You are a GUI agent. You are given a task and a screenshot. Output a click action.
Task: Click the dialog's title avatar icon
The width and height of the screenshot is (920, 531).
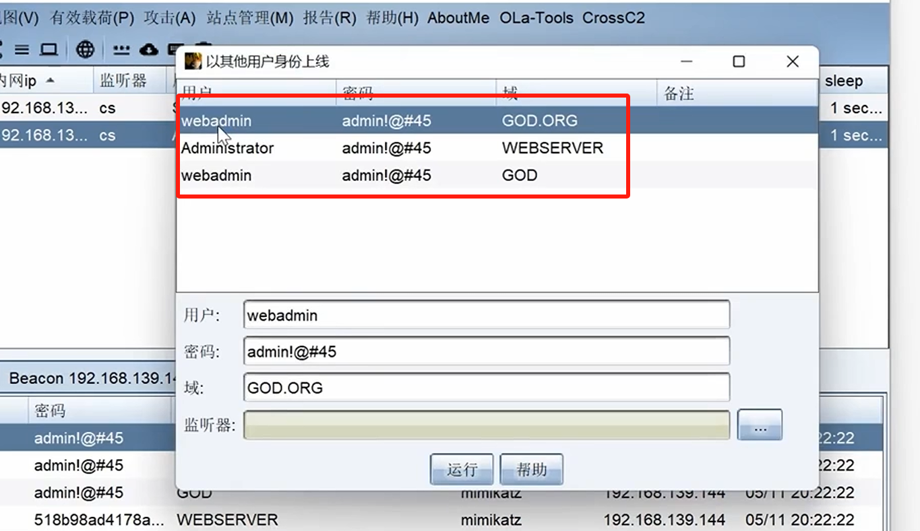(x=193, y=61)
